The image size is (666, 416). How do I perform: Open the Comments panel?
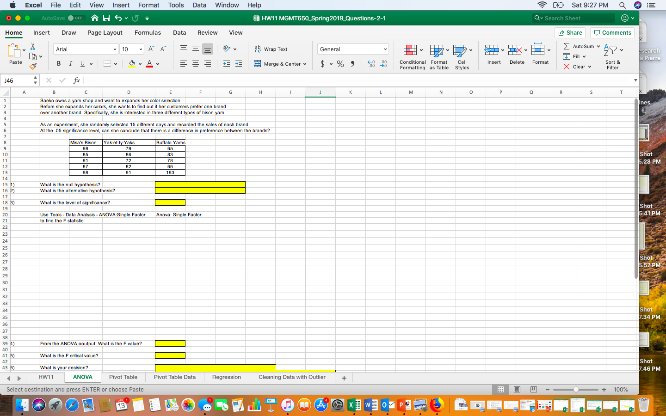tap(612, 33)
